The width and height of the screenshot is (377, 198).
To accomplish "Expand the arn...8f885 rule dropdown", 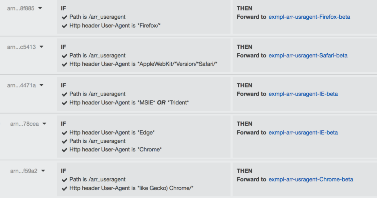I will coord(40,8).
